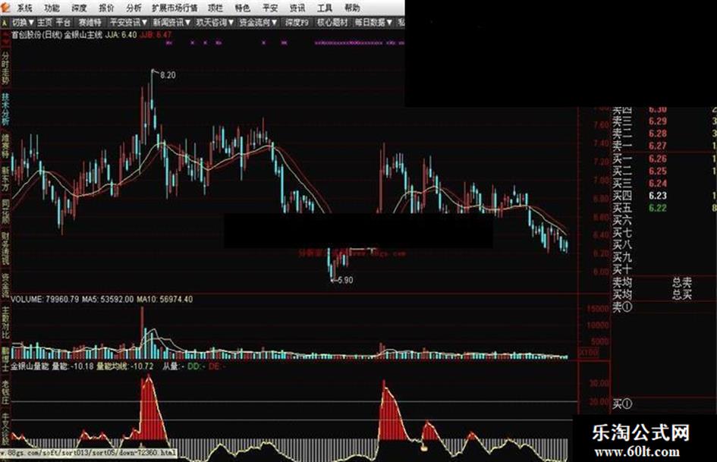This screenshot has width=717, height=462.
Task: Select the 新东方 sidebar tab
Action: [5, 179]
